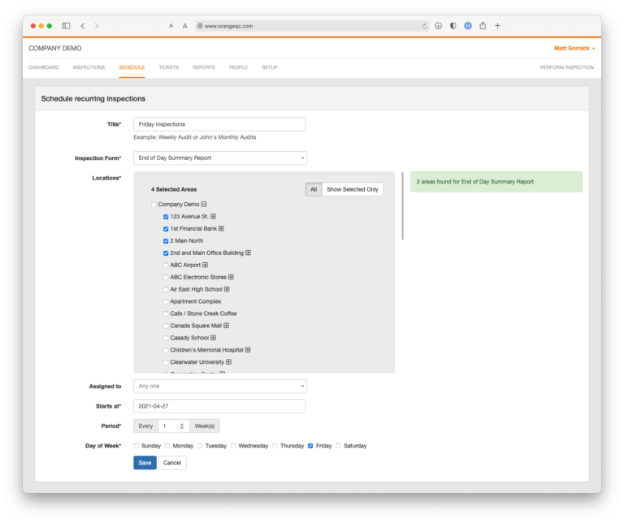Collapse the Company Demo tree node
The image size is (624, 523).
tap(204, 205)
